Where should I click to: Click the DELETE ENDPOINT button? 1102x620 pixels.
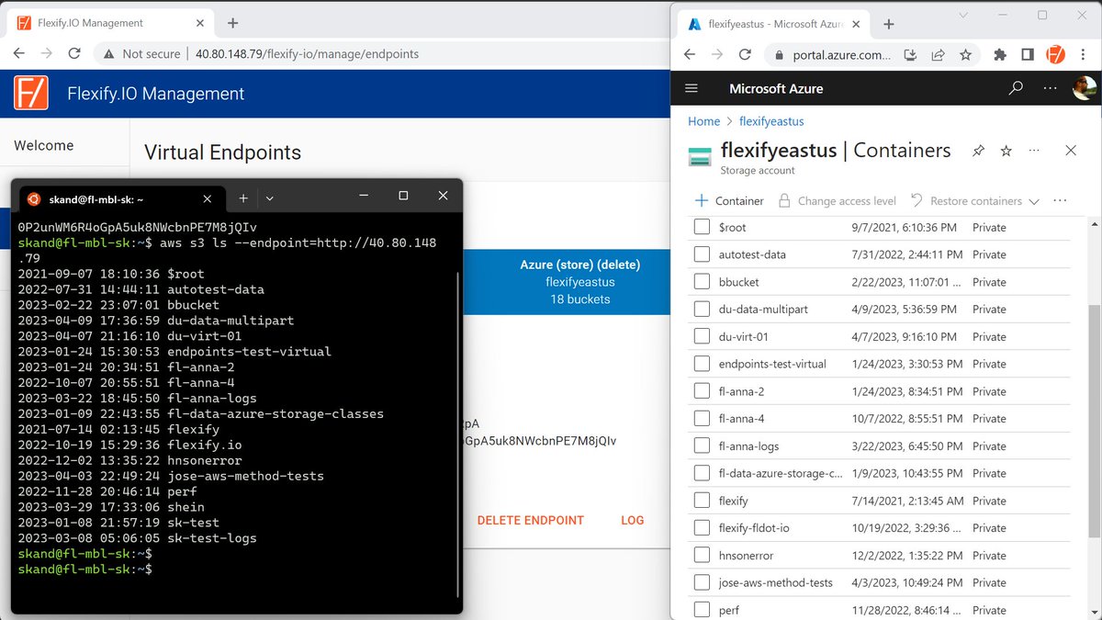[531, 520]
